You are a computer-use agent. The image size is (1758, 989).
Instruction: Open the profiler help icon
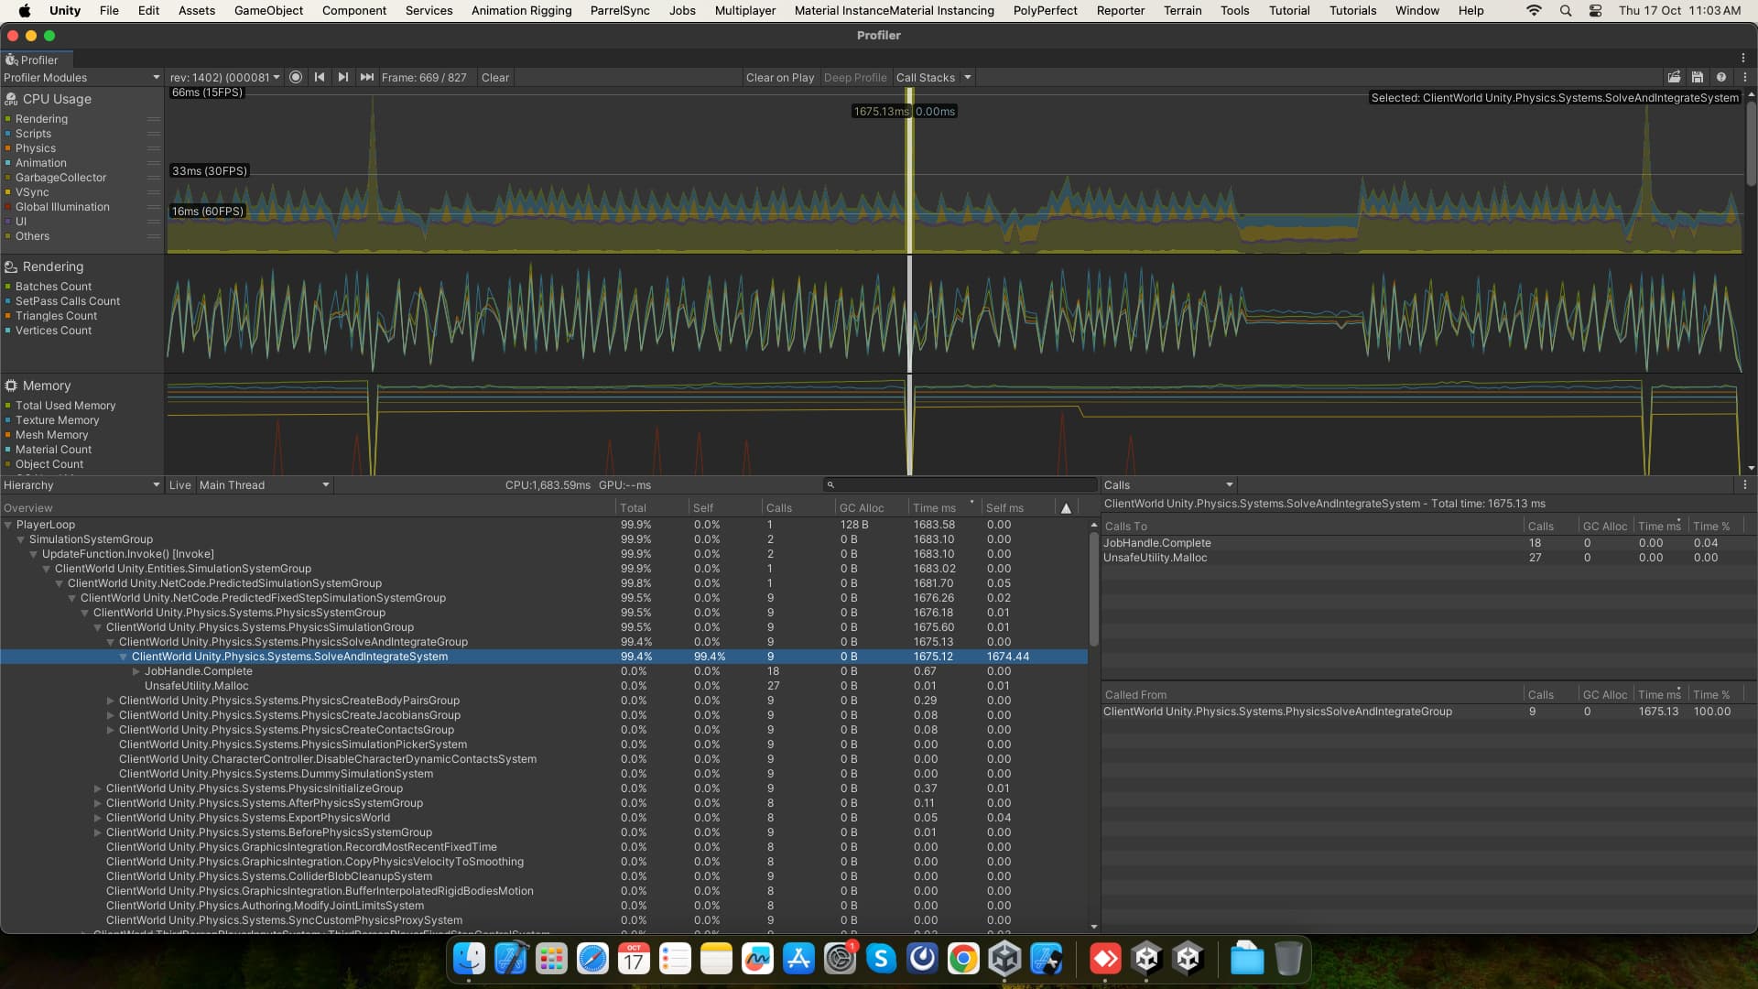coord(1721,78)
